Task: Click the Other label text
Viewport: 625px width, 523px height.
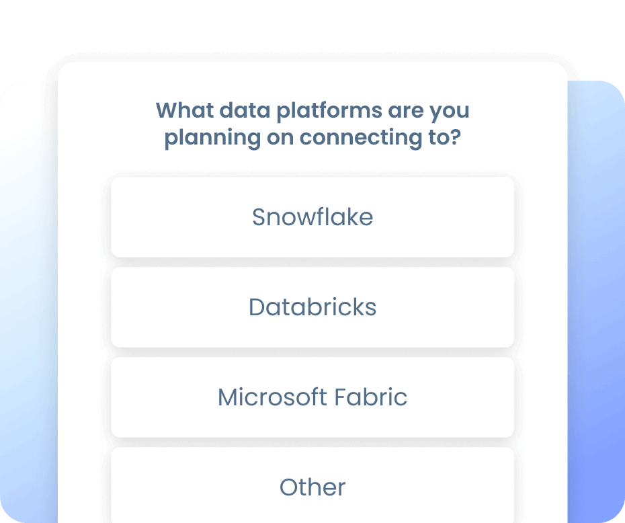Action: 312,487
